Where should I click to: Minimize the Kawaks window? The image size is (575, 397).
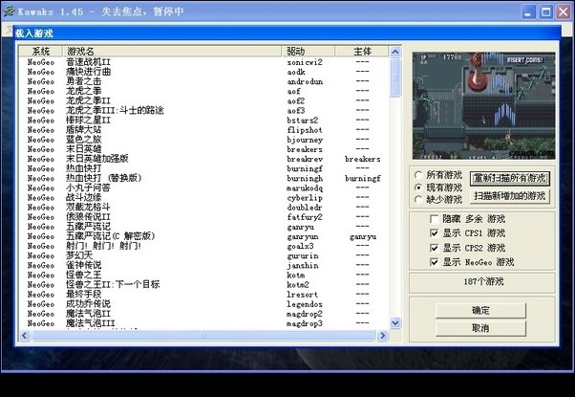point(528,12)
